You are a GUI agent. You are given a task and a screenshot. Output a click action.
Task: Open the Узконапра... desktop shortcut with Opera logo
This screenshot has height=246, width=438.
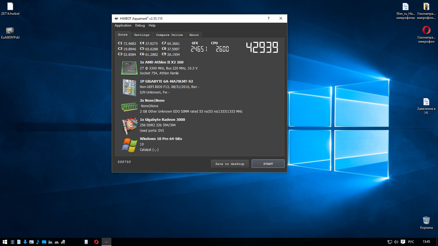tap(426, 34)
